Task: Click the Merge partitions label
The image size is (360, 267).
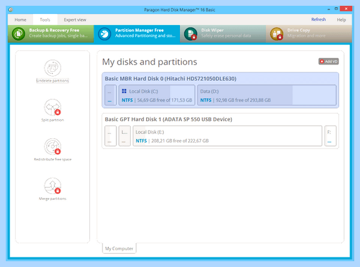Action: (x=53, y=199)
